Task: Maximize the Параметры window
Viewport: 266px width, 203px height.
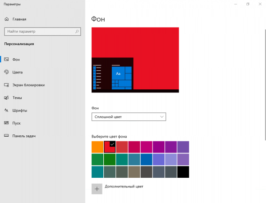Action: [x=248, y=4]
